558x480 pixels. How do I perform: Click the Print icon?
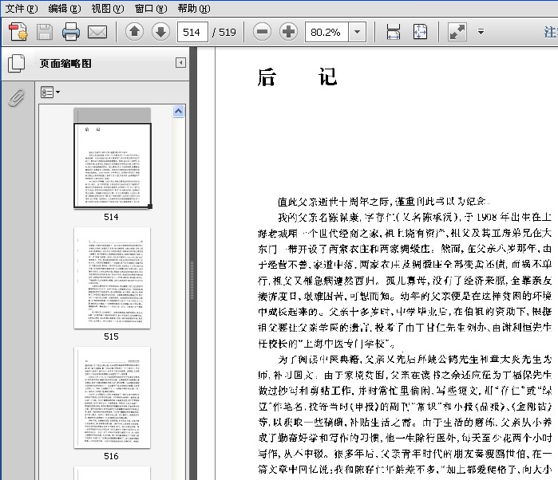pyautogui.click(x=71, y=32)
